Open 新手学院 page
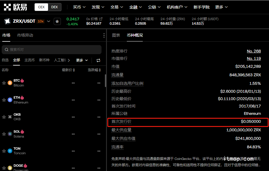Screen dimensions: 269x171 [201, 7]
